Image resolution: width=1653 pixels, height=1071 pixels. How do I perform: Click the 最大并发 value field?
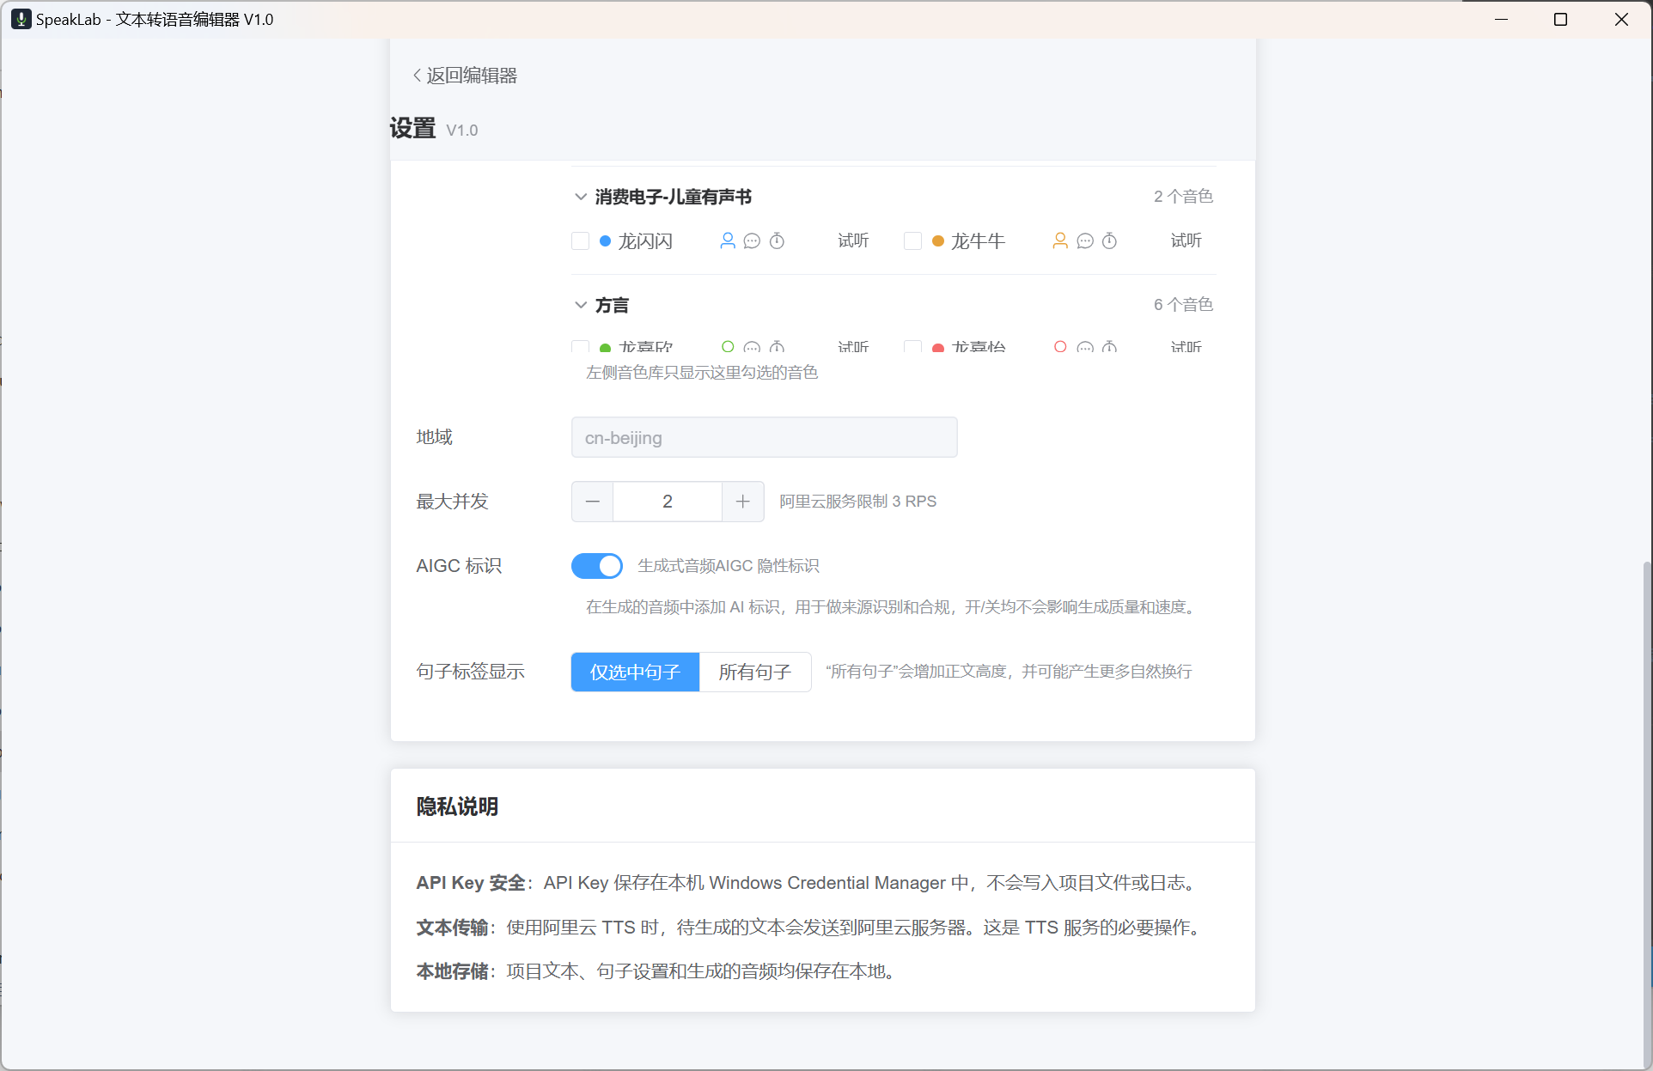click(x=668, y=502)
